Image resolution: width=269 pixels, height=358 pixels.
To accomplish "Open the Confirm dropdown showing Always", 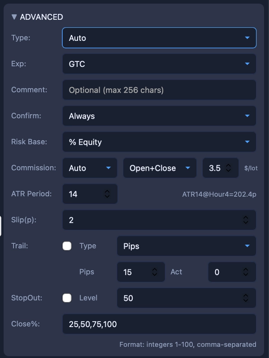I will (159, 116).
